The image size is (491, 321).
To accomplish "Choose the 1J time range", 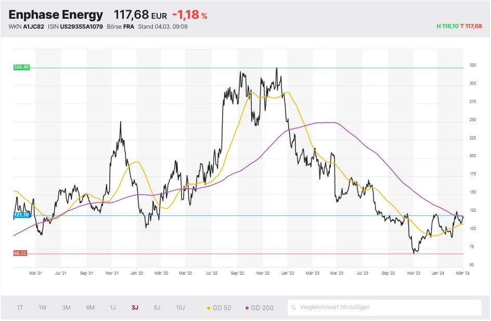I will 113,307.
